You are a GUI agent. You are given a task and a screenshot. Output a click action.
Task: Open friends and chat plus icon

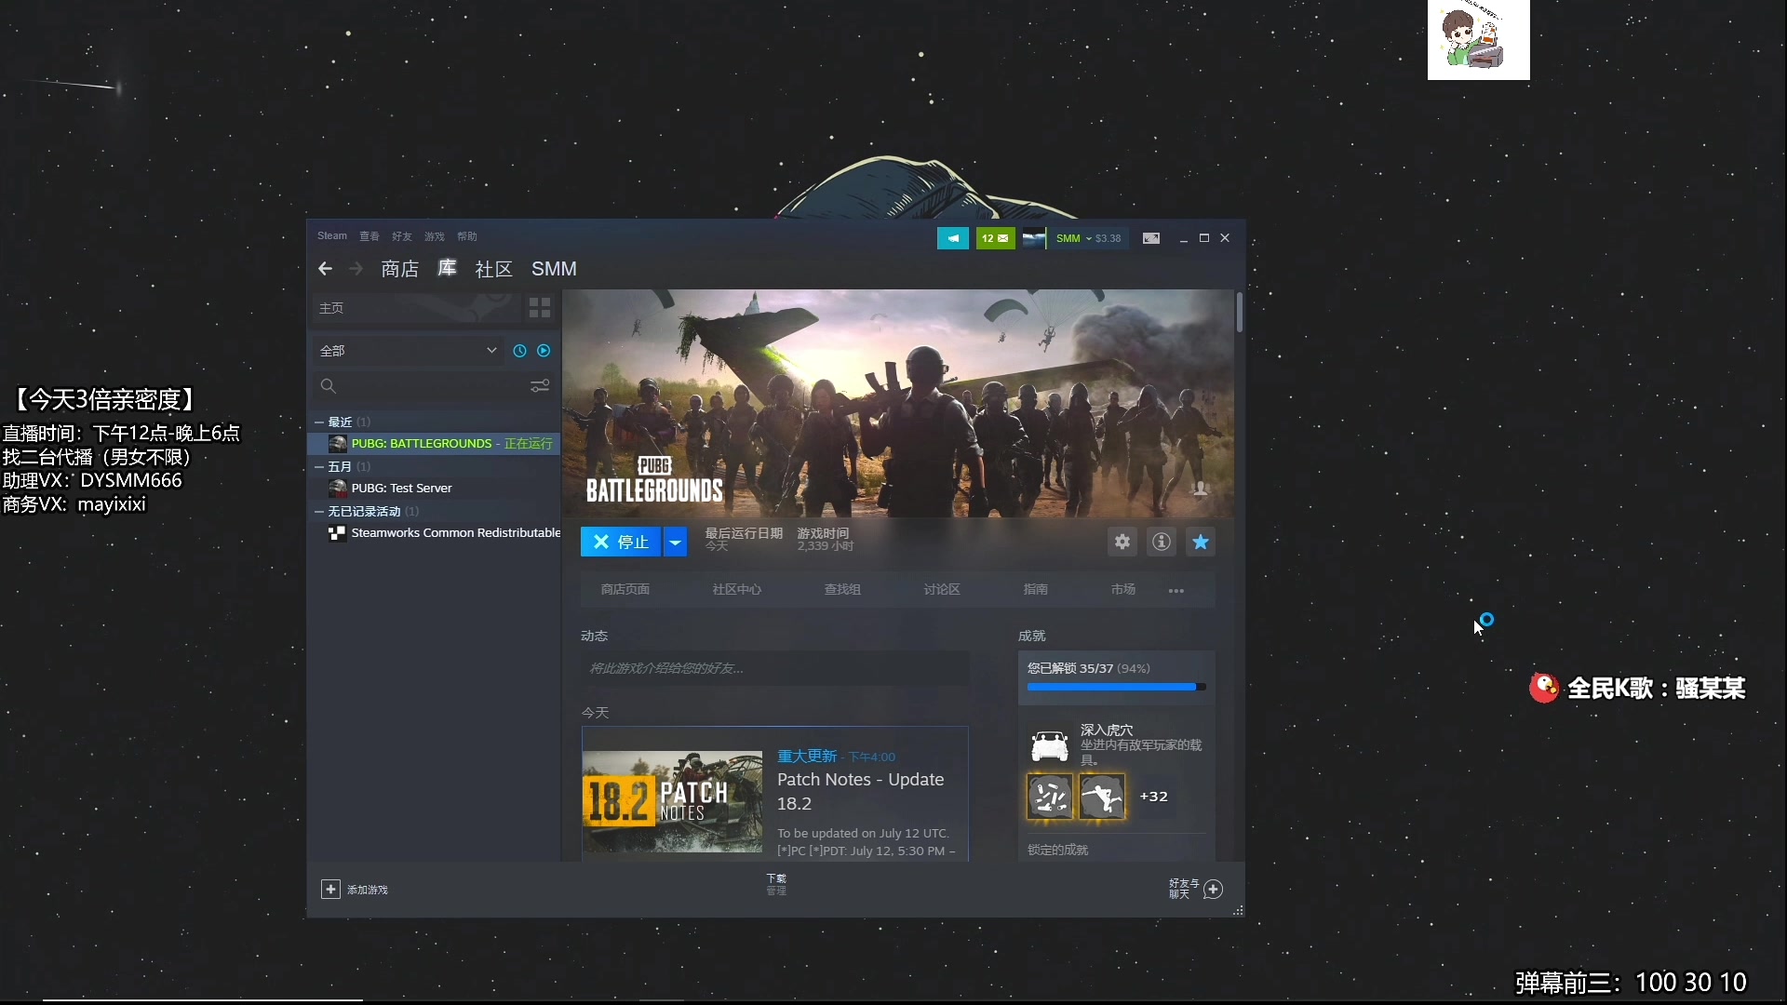click(1214, 890)
